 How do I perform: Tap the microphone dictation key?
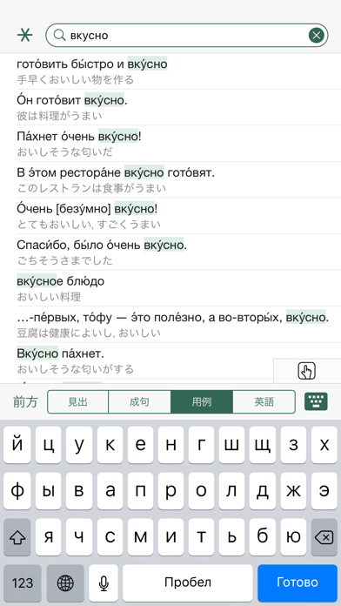104,582
